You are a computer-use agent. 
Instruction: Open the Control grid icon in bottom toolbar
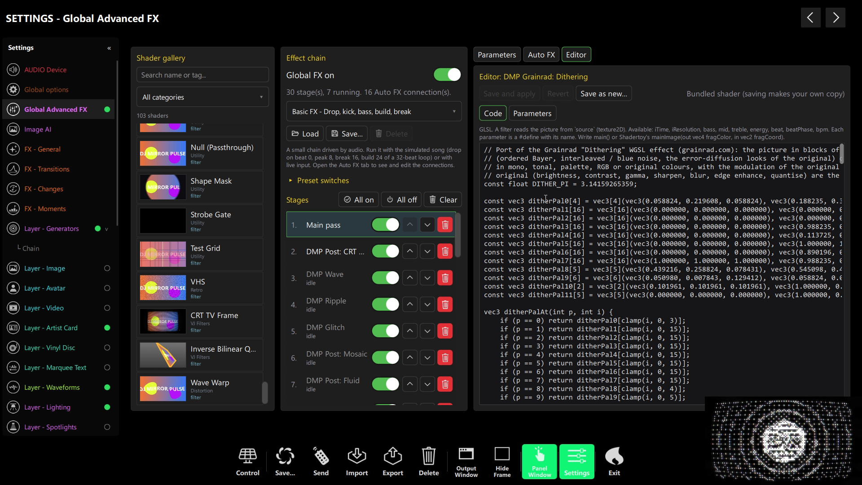247,461
